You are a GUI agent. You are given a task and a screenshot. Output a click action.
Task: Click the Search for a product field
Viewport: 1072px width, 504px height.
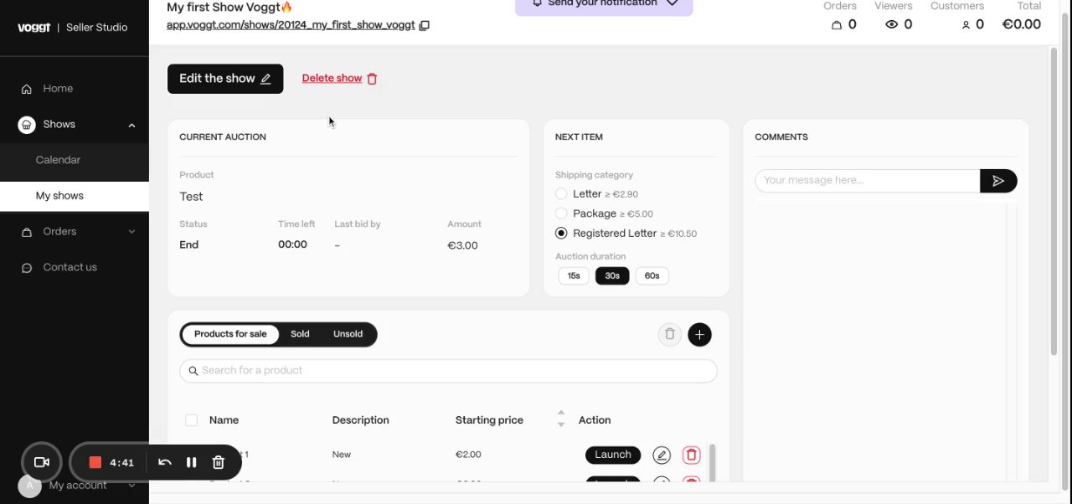[448, 371]
